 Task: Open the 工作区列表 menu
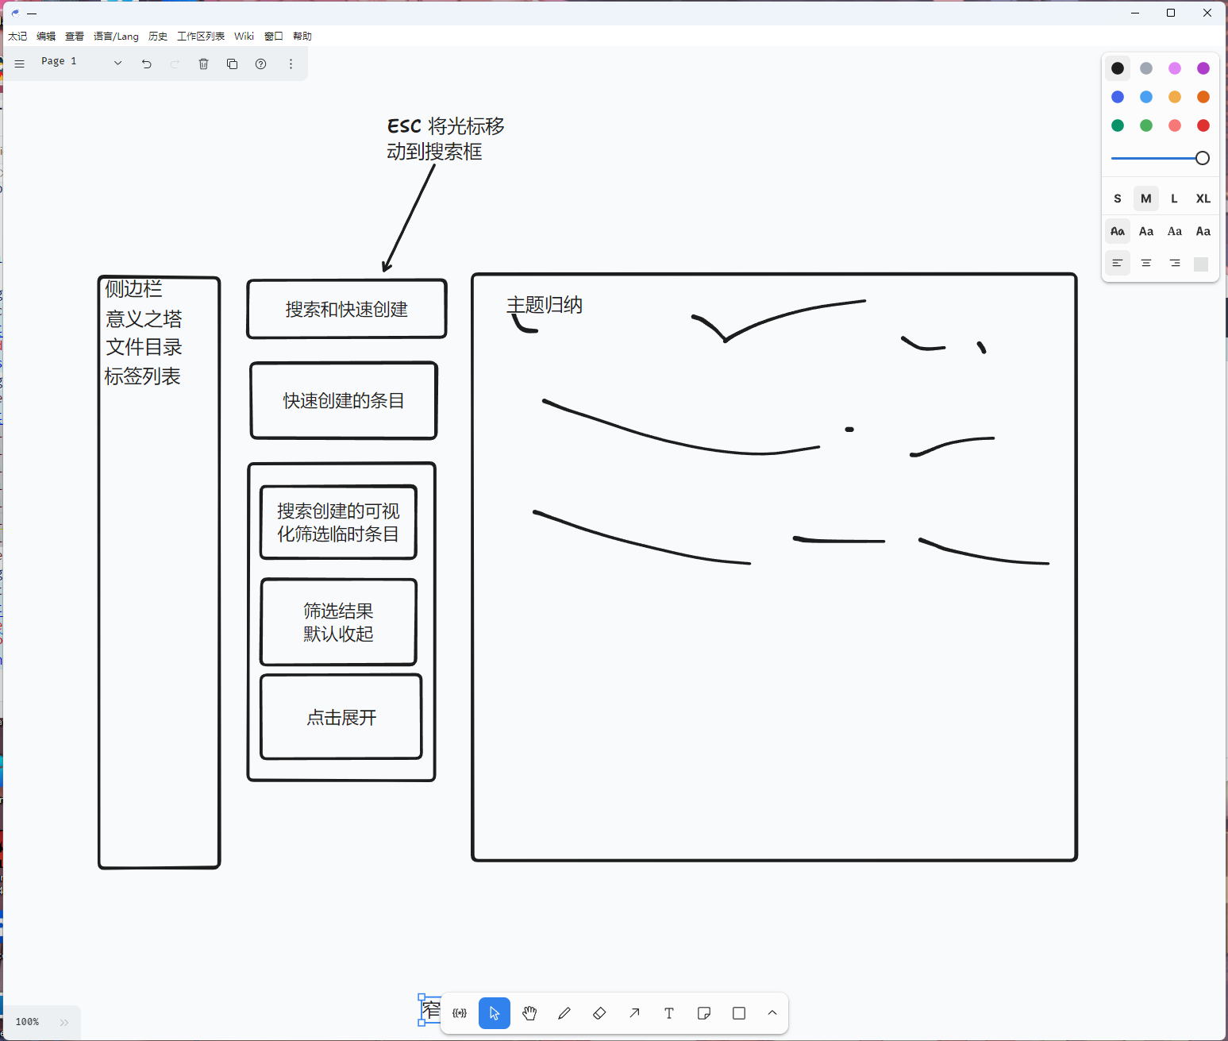pos(201,36)
